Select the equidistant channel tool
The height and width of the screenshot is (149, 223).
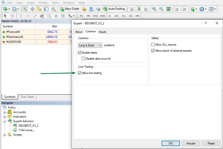[x=42, y=16]
